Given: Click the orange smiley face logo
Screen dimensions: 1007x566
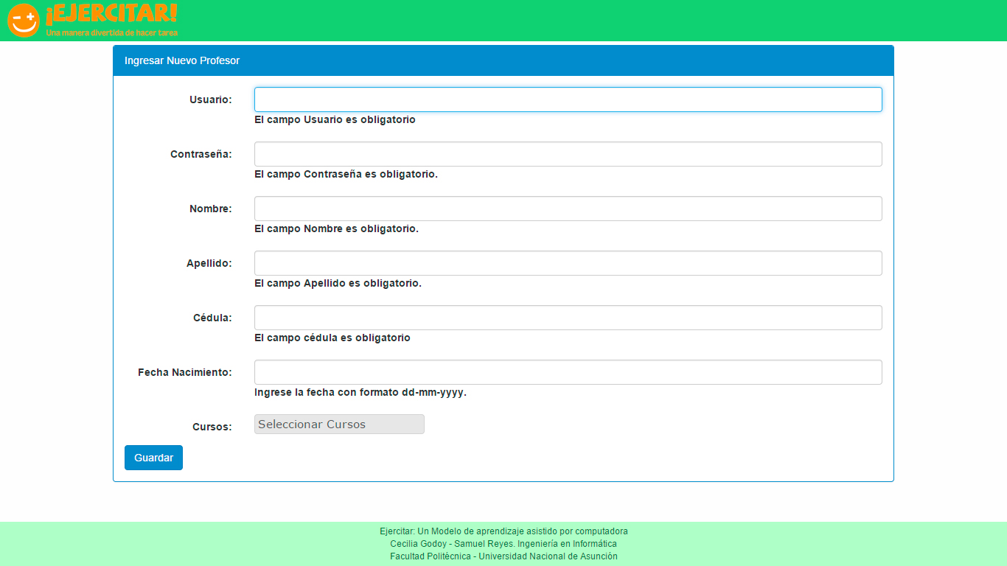Looking at the screenshot, I should (23, 20).
